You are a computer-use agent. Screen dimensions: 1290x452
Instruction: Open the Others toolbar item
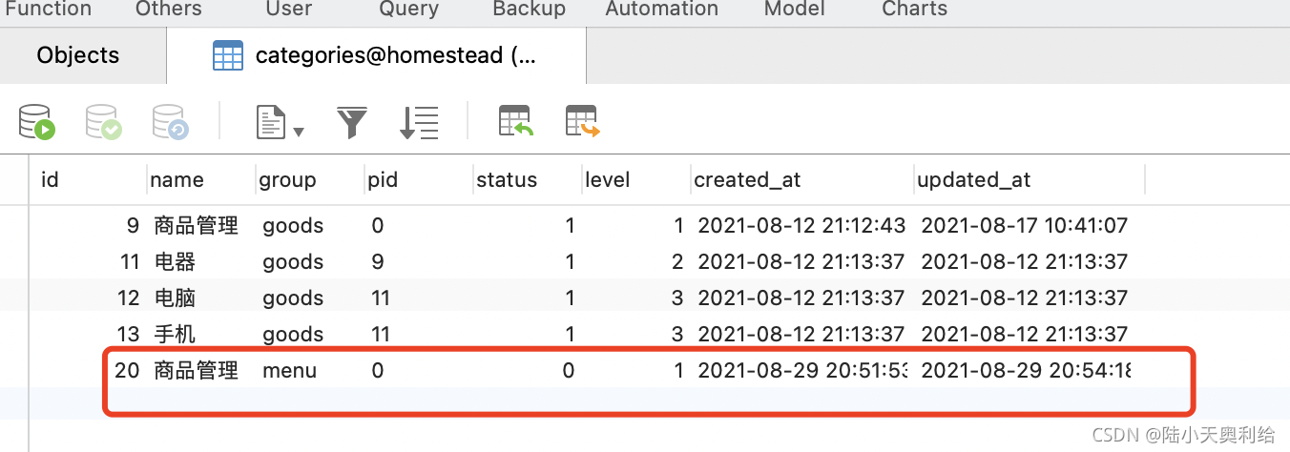[168, 9]
